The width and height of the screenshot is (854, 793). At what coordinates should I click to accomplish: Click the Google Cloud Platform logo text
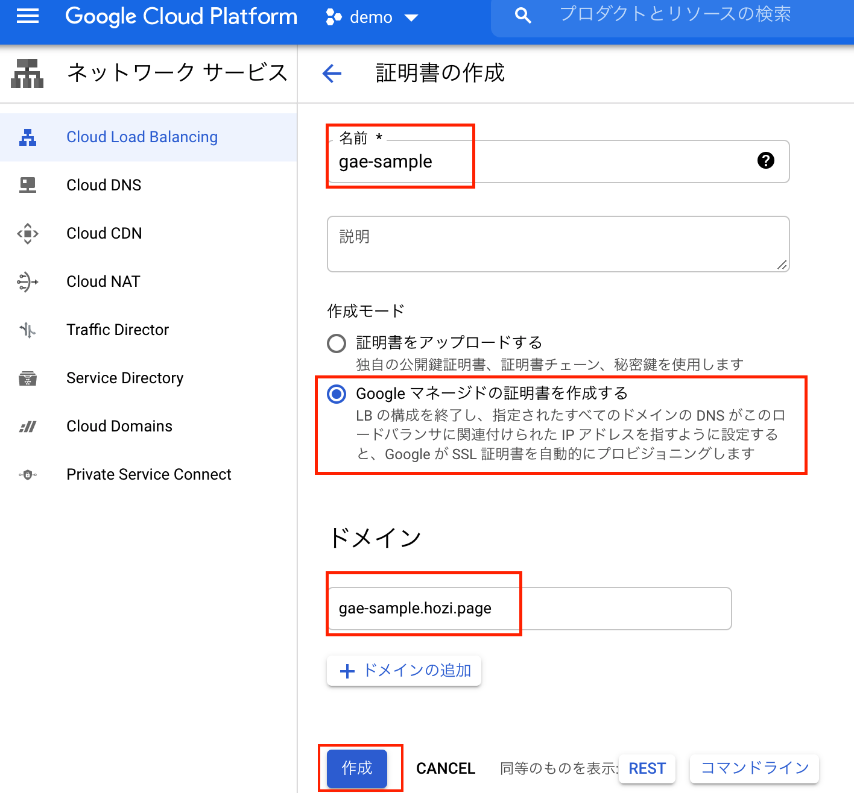pyautogui.click(x=181, y=17)
